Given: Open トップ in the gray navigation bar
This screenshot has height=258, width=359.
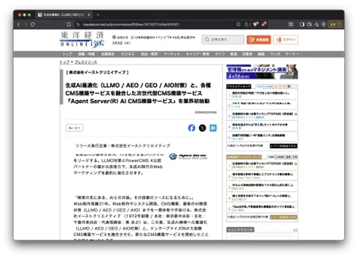Looking at the screenshot, I should click(x=67, y=54).
